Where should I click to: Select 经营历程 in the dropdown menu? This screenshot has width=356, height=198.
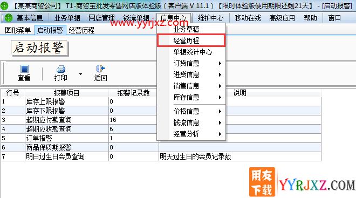191,40
